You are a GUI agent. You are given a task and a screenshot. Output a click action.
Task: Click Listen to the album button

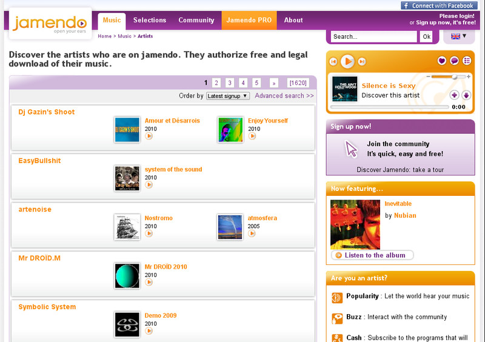(x=372, y=255)
